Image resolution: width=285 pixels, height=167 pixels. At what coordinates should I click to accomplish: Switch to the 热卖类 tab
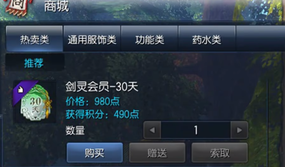point(34,39)
